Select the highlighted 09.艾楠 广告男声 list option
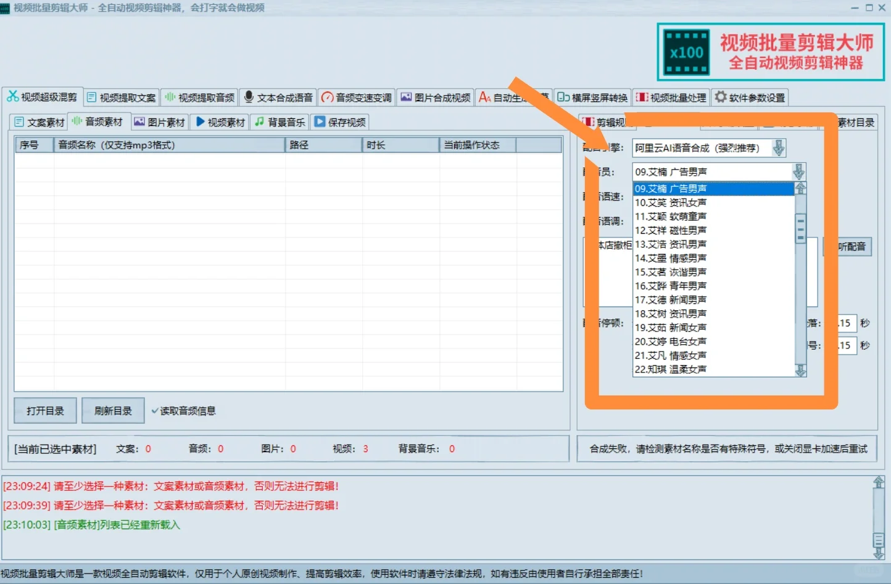Viewport: 891px width, 584px height. (x=714, y=189)
